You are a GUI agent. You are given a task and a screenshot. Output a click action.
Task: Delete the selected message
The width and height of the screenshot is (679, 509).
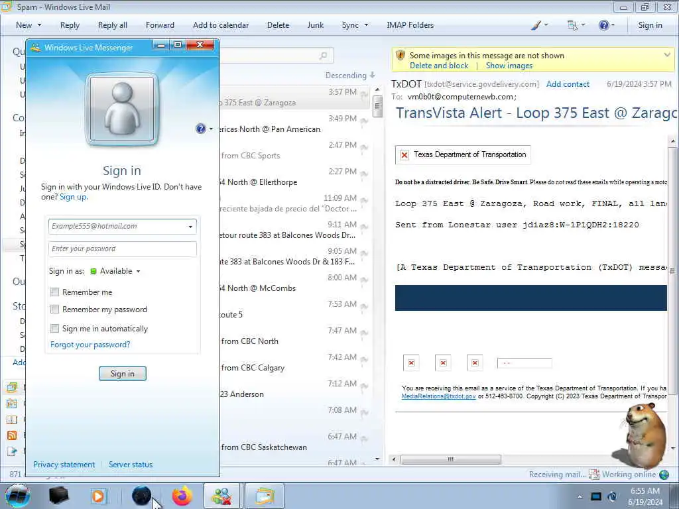tap(278, 25)
